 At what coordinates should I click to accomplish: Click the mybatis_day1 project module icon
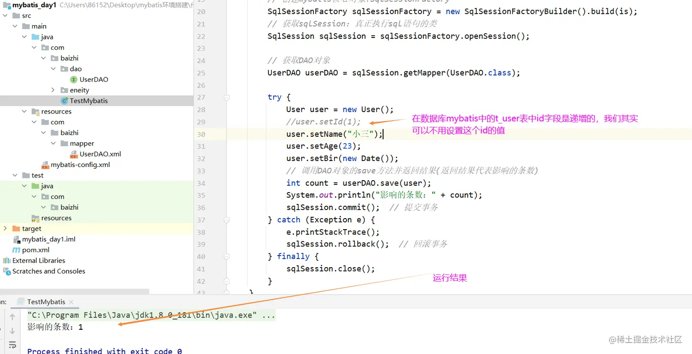(x=6, y=5)
